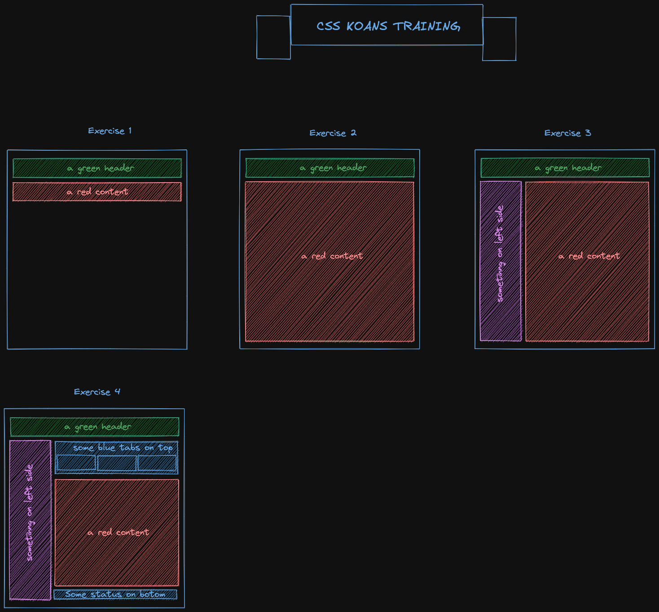Click the Some status on bottom bar
This screenshot has height=612, width=659.
coord(115,594)
